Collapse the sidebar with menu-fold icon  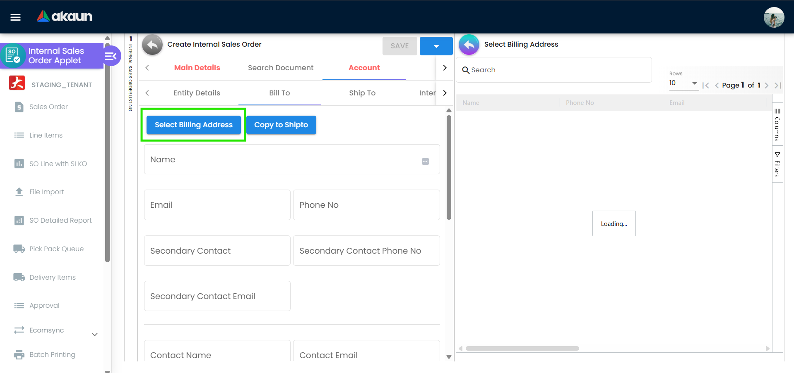111,56
